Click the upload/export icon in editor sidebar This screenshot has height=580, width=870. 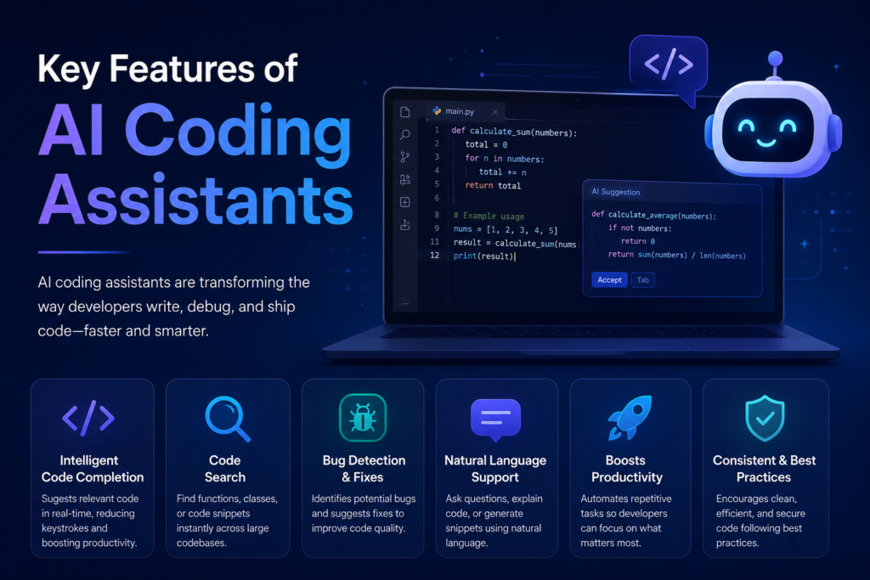click(x=405, y=224)
